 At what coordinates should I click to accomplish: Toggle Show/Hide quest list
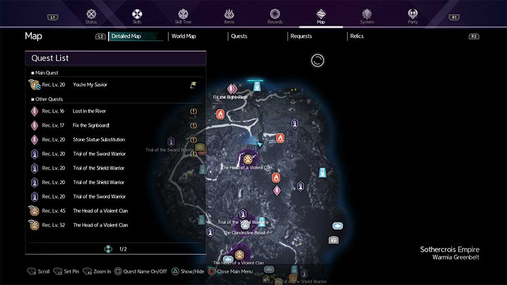188,271
